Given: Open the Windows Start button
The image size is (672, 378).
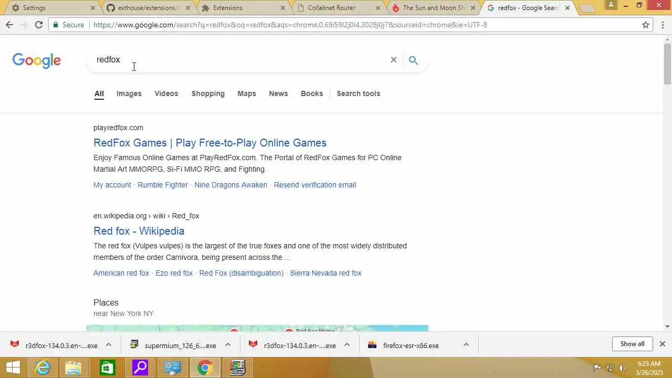Looking at the screenshot, I should (13, 367).
